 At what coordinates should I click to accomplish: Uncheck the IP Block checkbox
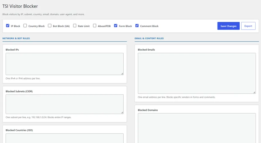(x=8, y=26)
